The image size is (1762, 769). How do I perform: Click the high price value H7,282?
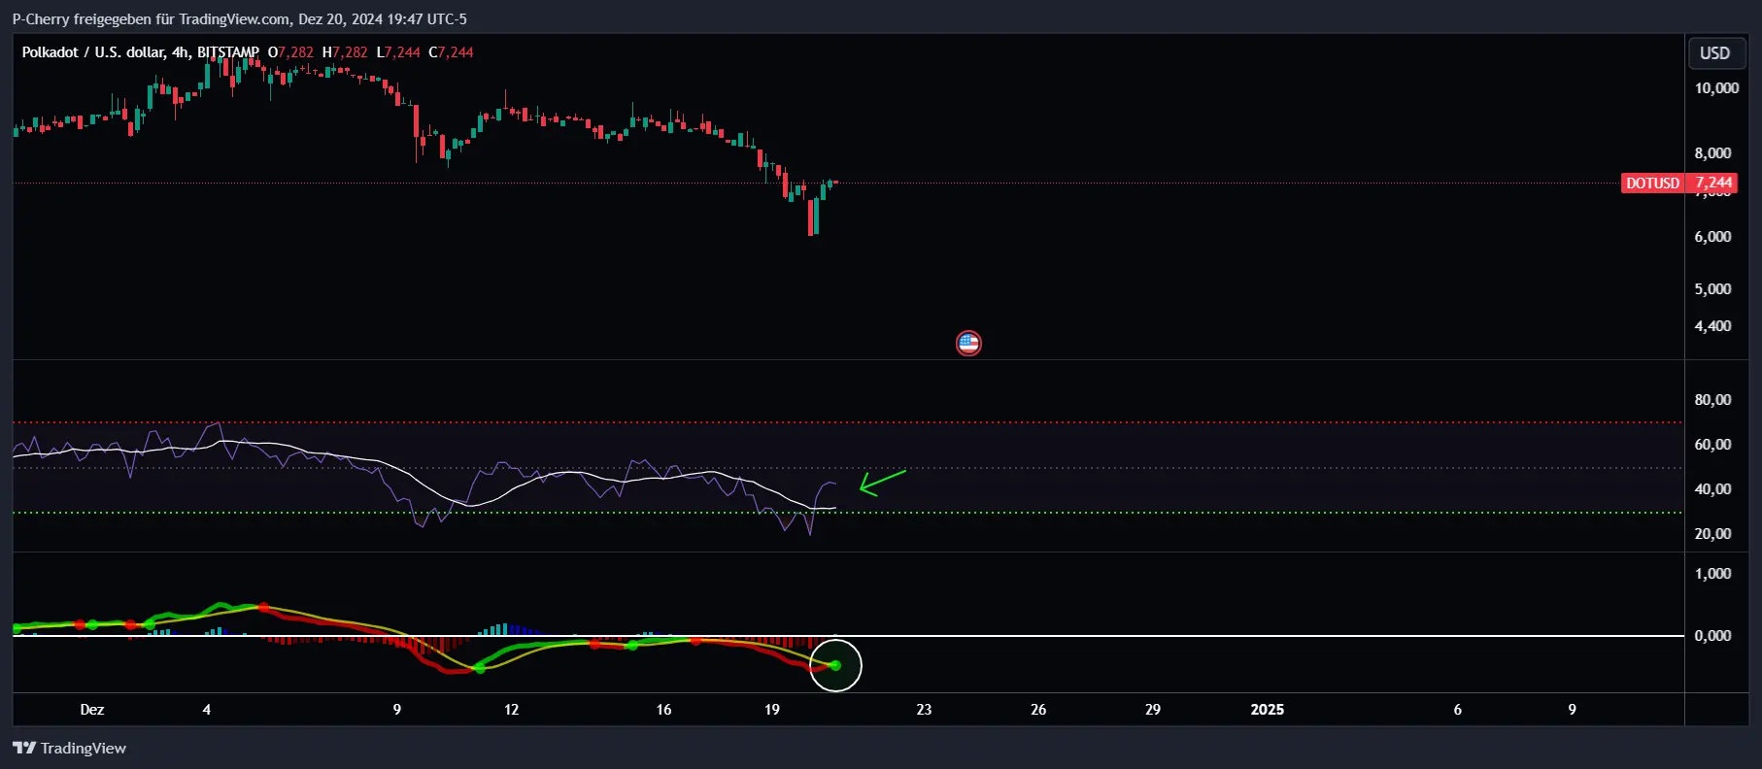pos(346,52)
